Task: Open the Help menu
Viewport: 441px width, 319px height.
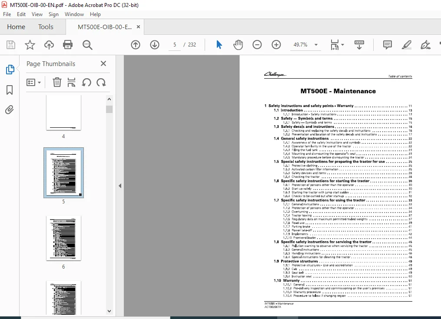Action: point(95,14)
